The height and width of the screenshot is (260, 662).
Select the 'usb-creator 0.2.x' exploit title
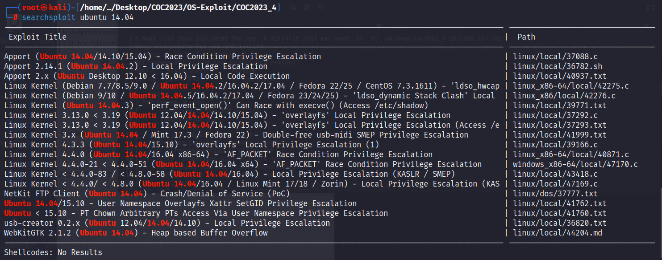(167, 223)
